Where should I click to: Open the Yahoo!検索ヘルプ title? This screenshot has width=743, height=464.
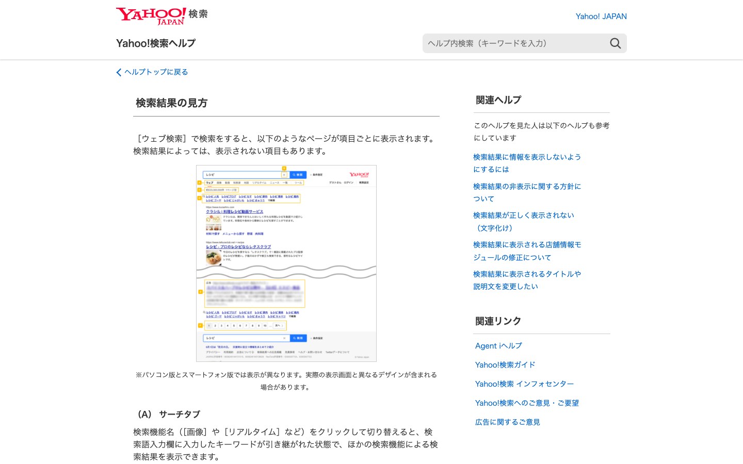(156, 43)
